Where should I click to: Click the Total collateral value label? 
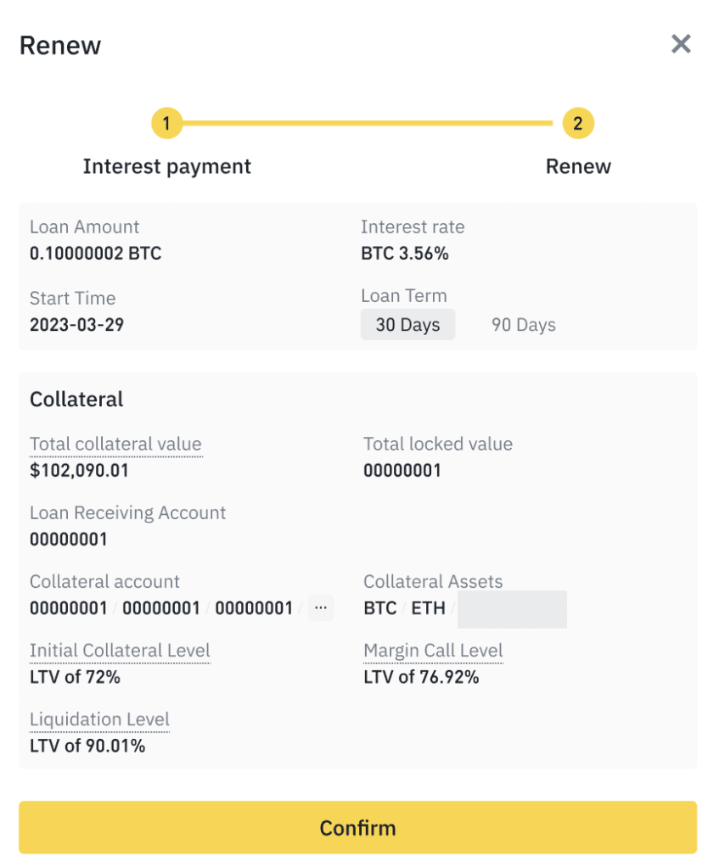click(x=115, y=444)
